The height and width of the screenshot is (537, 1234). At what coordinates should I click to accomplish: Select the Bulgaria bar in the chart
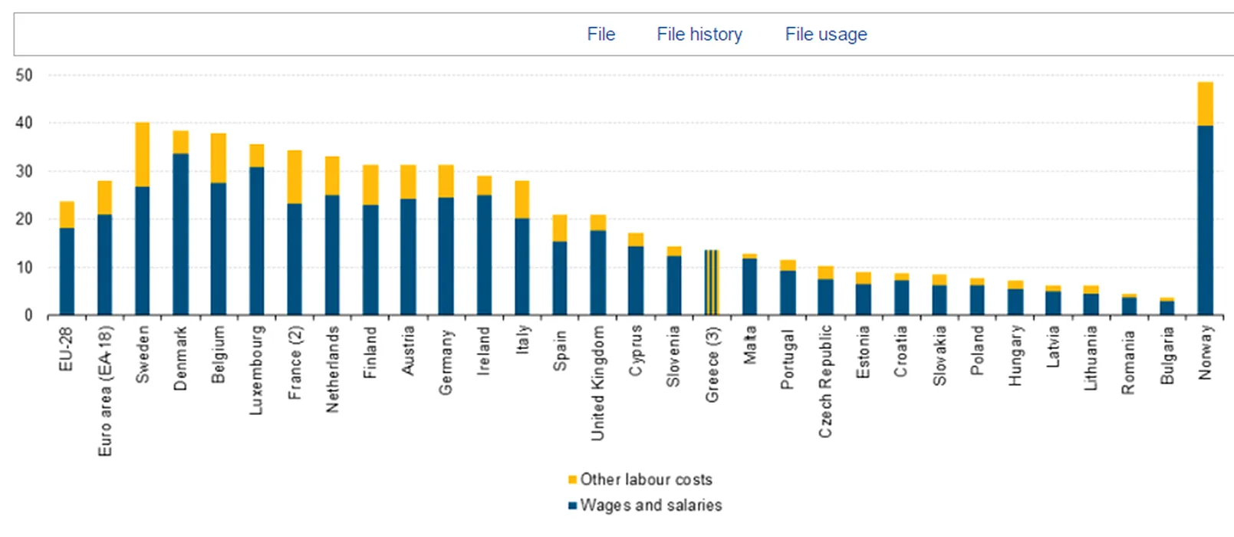pos(1166,307)
